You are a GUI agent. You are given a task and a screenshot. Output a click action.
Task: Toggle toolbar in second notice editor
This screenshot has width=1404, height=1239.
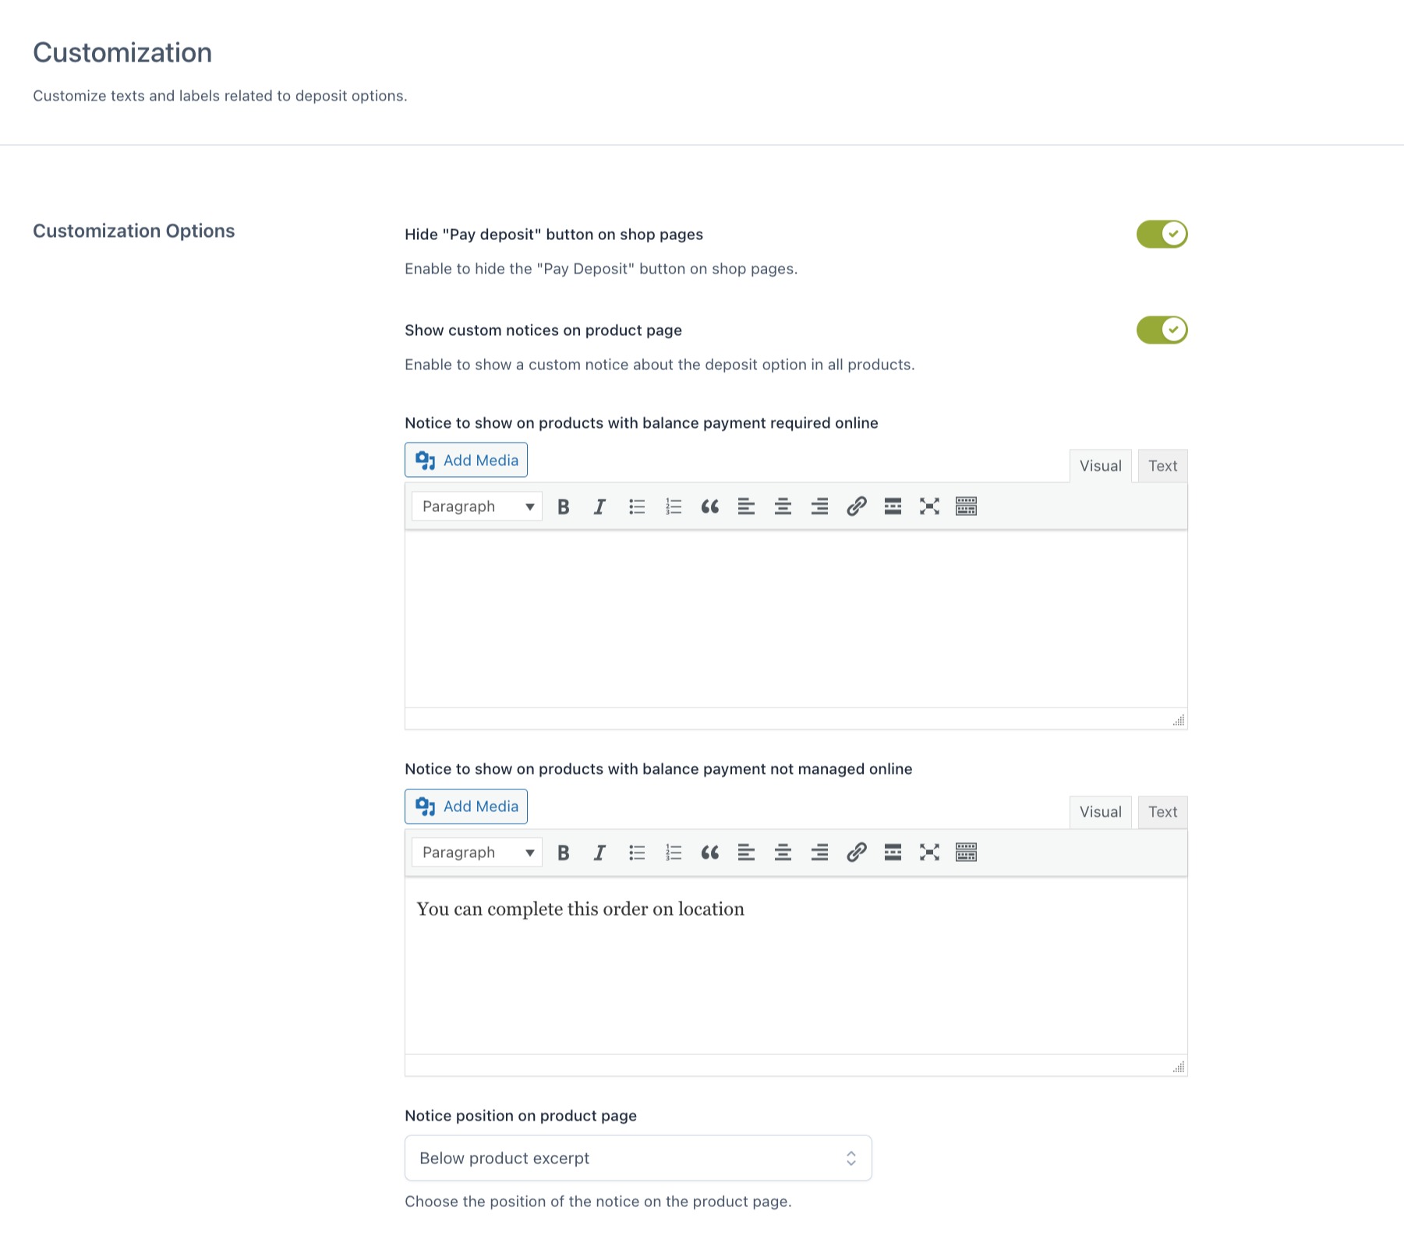coord(966,853)
